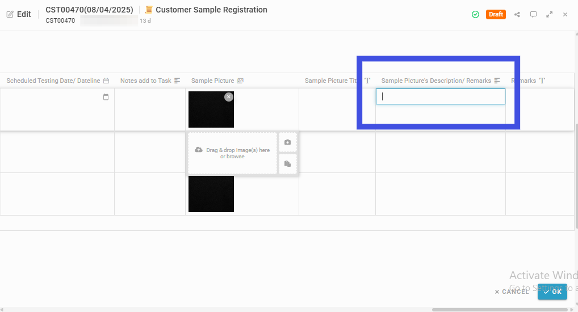Open the comments speech bubble icon
This screenshot has height=312, width=578.
coord(533,14)
